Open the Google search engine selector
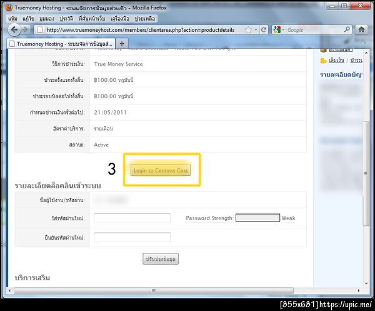Image resolution: width=375 pixels, height=311 pixels. pyautogui.click(x=279, y=30)
